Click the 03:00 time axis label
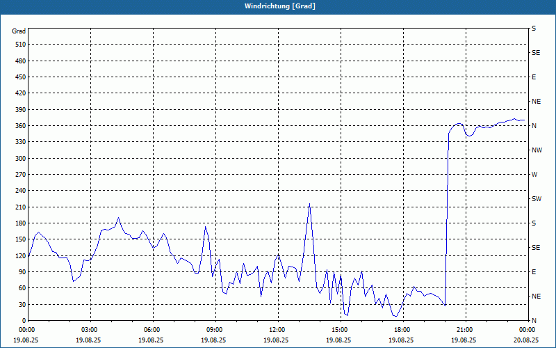 [90, 329]
